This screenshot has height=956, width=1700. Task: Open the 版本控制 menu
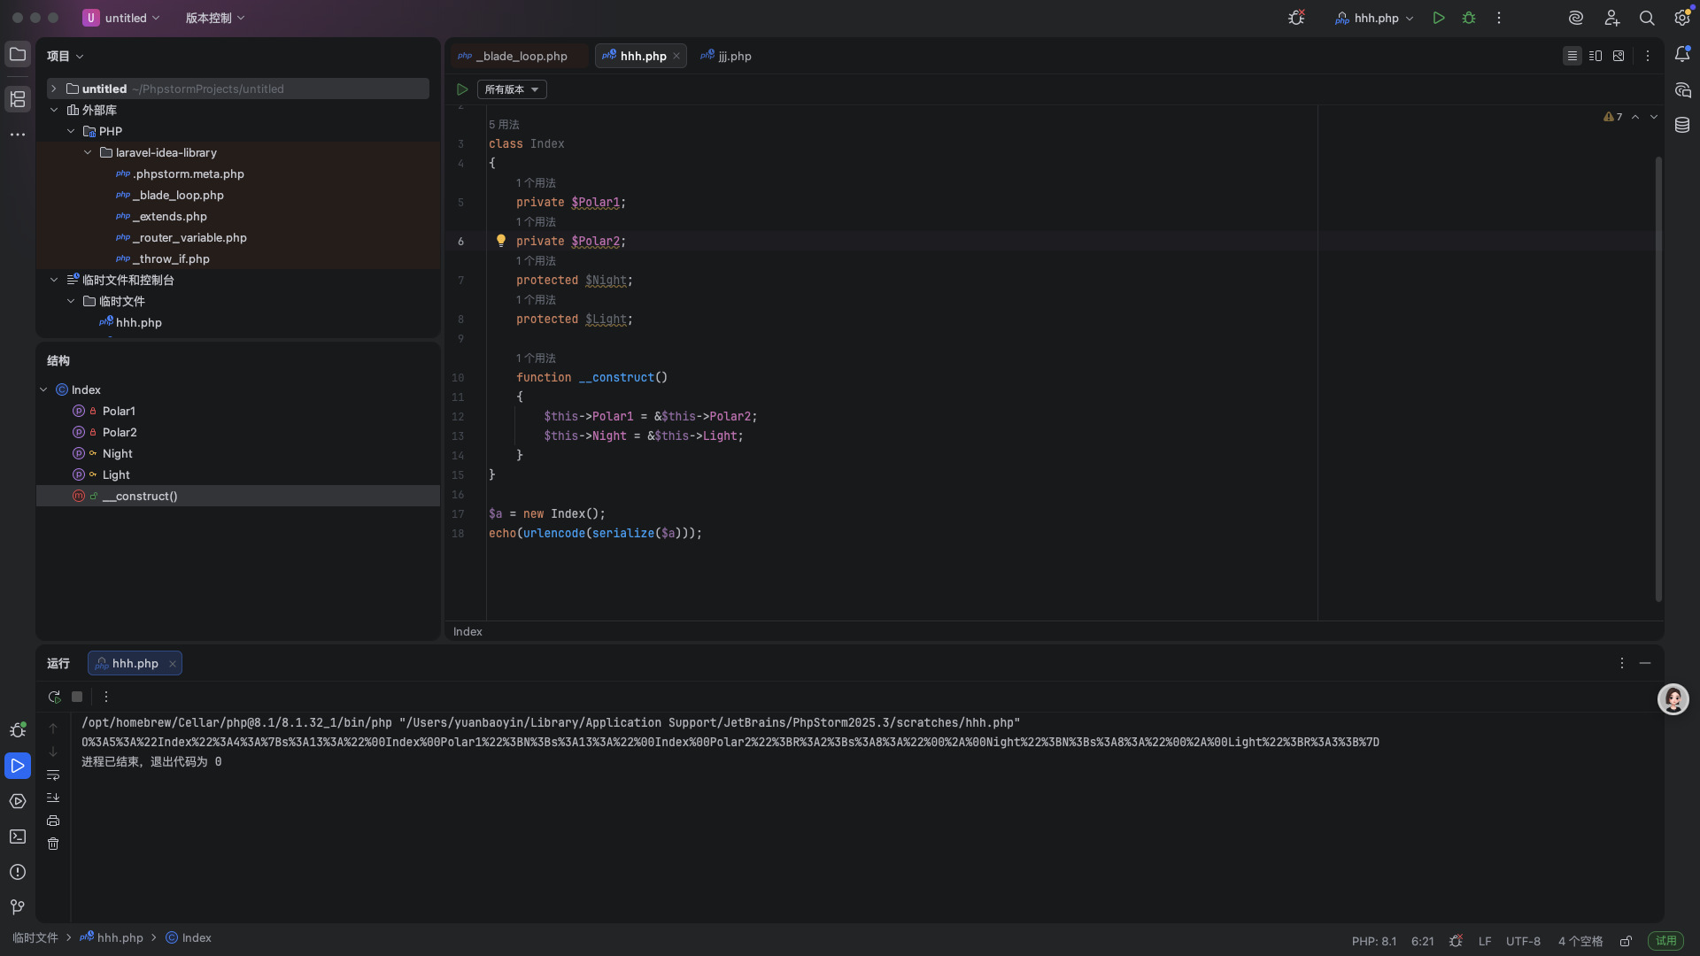pyautogui.click(x=215, y=18)
